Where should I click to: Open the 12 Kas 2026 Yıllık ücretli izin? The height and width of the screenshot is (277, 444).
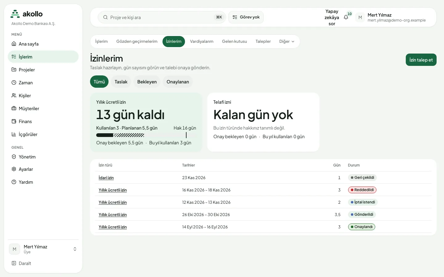point(113,203)
